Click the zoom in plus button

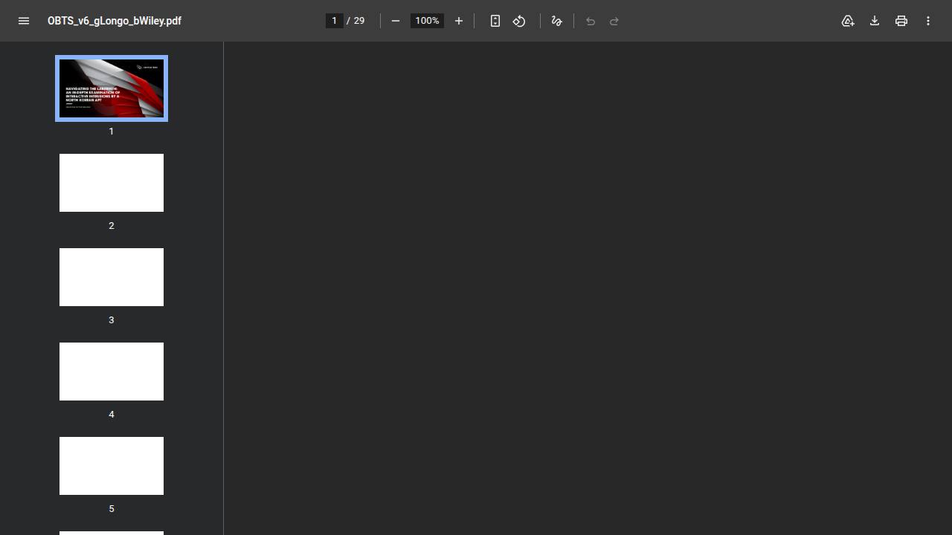point(459,21)
